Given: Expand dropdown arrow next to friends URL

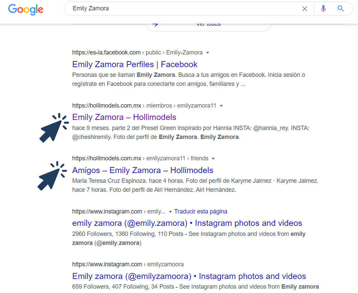Looking at the screenshot, I should coord(213,159).
